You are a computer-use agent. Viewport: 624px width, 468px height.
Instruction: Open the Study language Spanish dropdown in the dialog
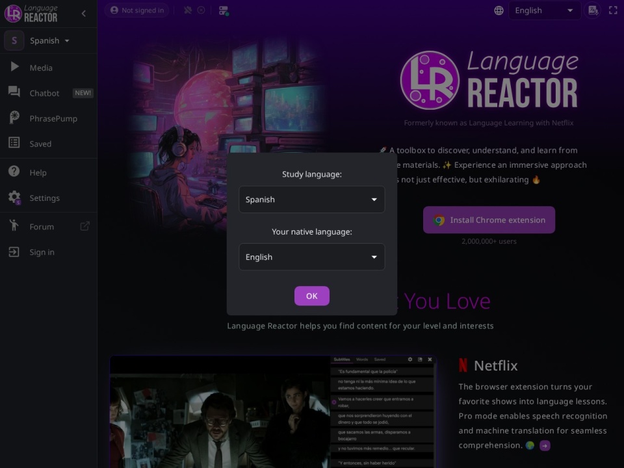311,200
